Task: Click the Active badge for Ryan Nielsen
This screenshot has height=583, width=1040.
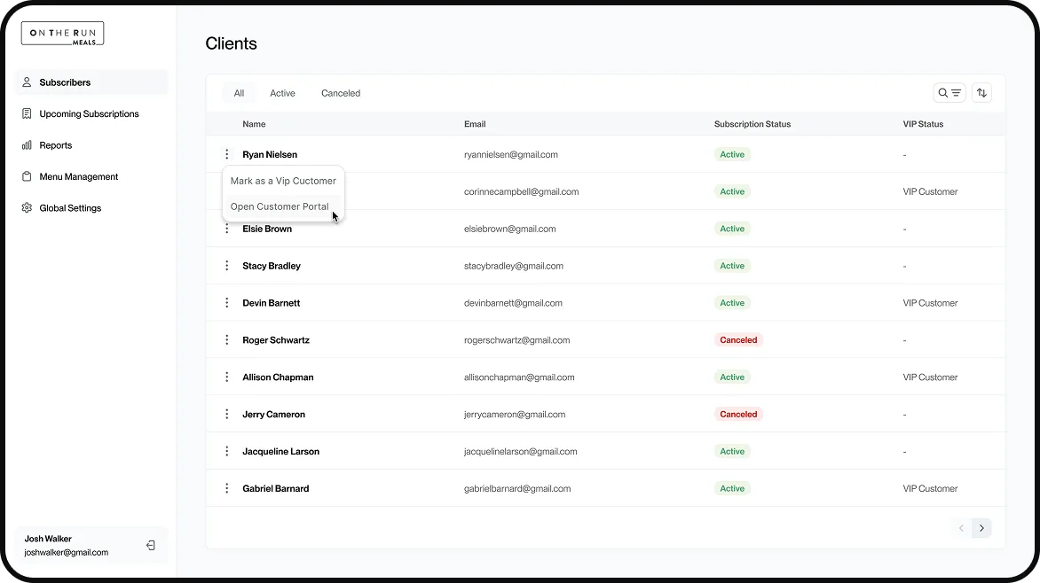Action: pos(732,154)
